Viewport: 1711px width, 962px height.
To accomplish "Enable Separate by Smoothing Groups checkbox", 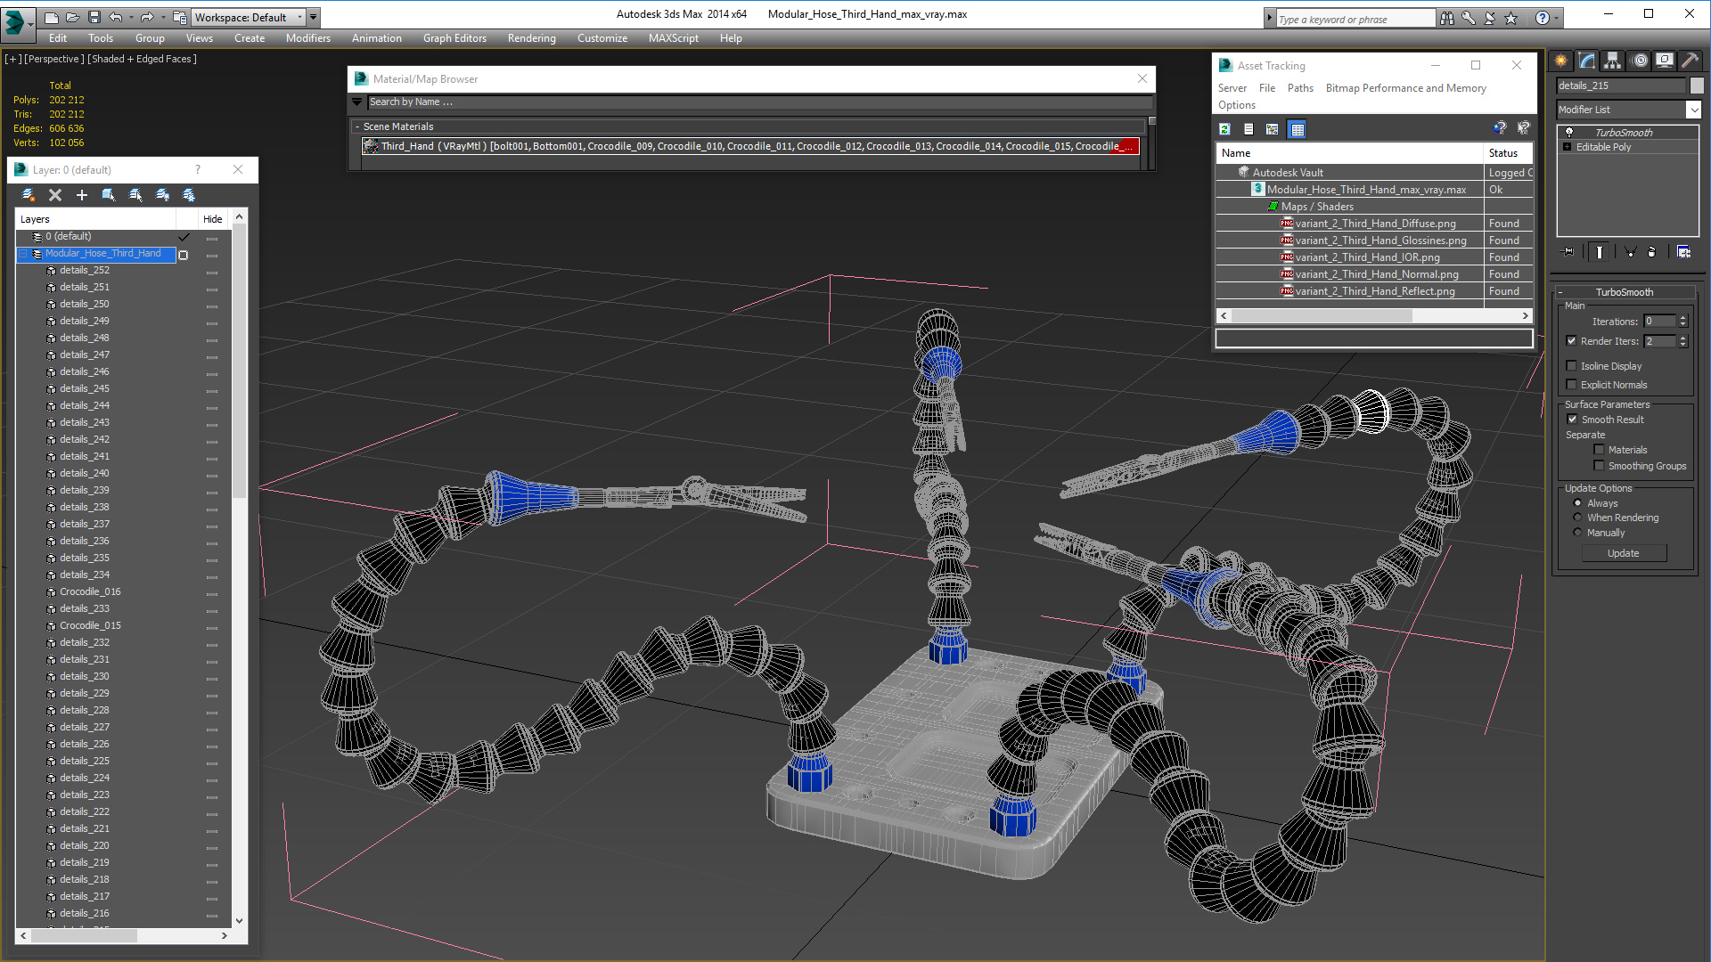I will coord(1599,466).
